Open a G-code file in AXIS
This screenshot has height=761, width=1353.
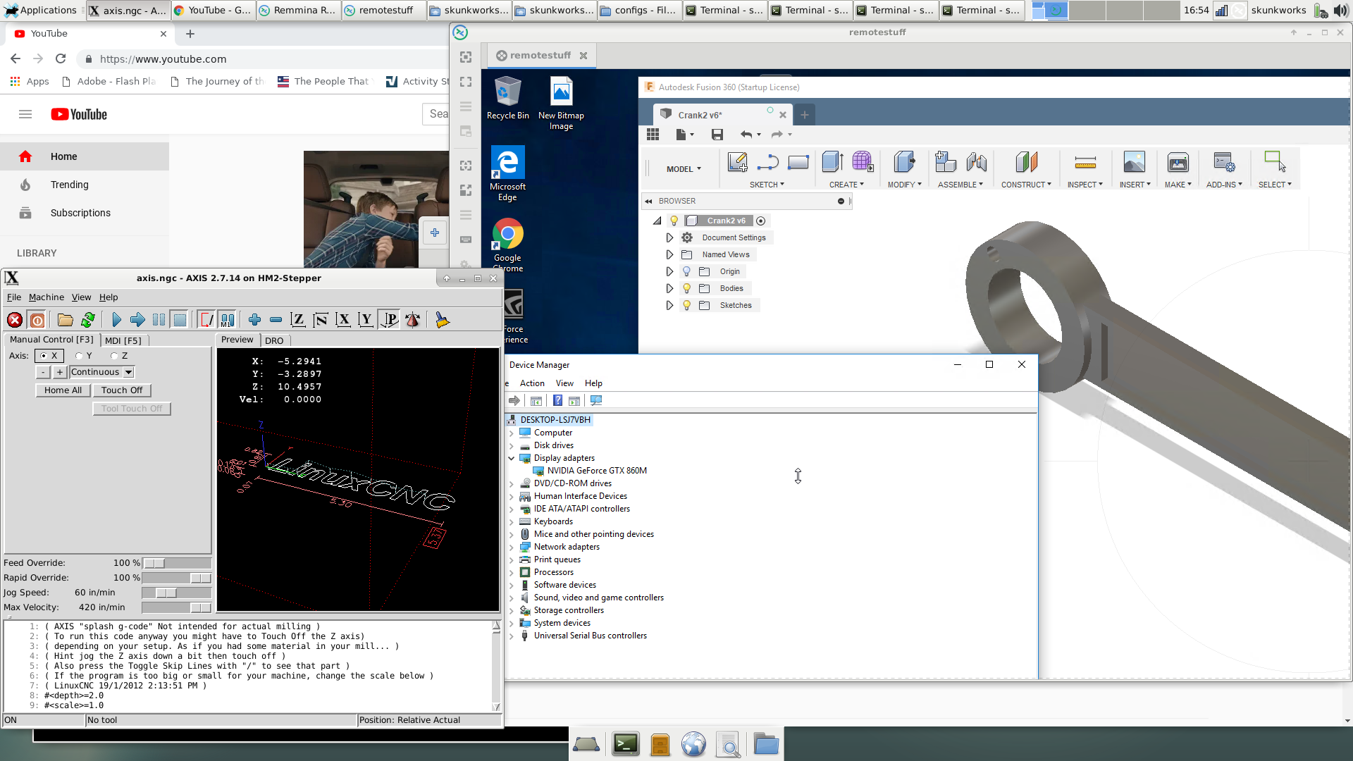[66, 320]
